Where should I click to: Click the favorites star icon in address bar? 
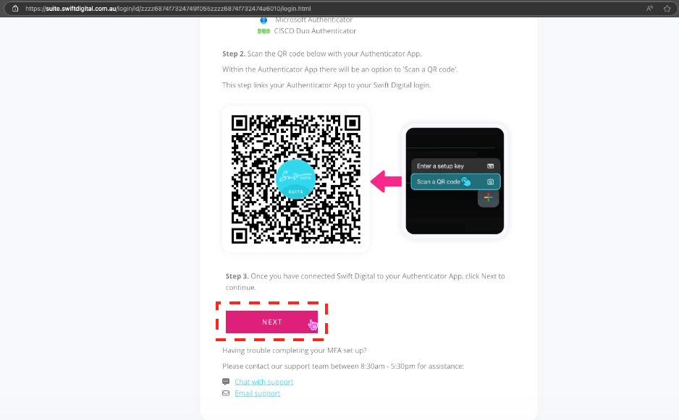point(667,8)
